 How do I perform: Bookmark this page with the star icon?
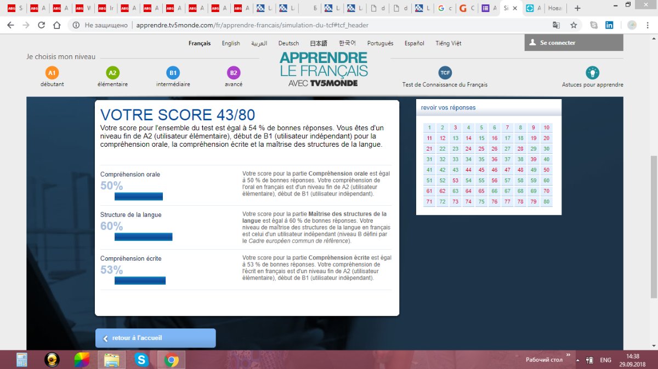(574, 25)
